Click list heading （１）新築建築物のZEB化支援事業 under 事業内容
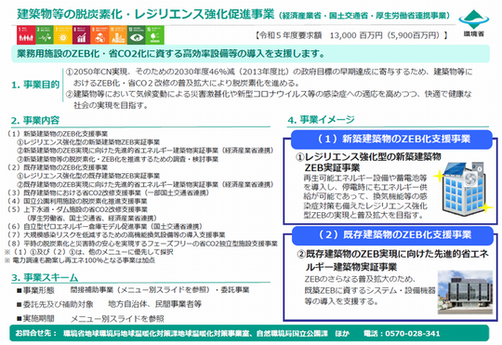The height and width of the screenshot is (345, 502). click(58, 134)
